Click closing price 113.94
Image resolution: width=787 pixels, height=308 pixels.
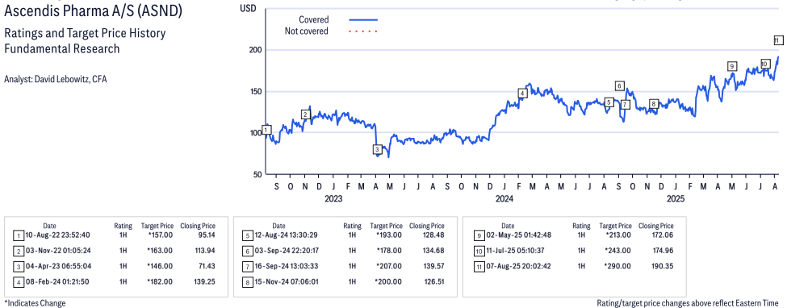pos(204,250)
